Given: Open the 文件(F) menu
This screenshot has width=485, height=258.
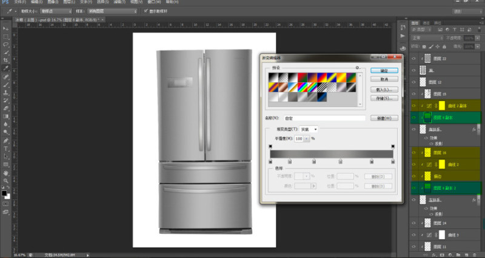Looking at the screenshot, I should pyautogui.click(x=20, y=2).
